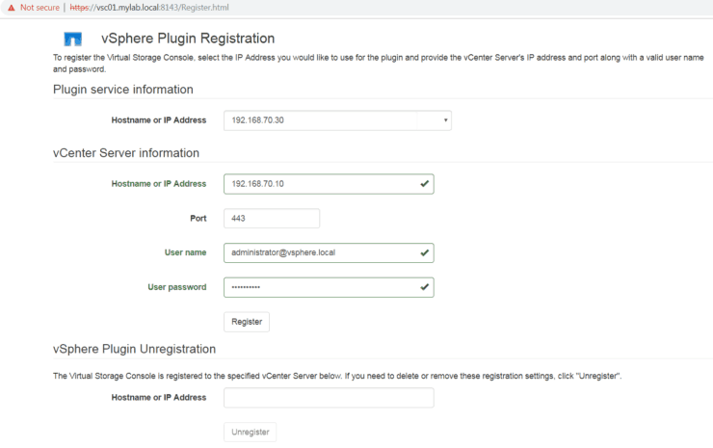713x448 pixels.
Task: Click the green checkmark in User name field
Action: click(424, 252)
